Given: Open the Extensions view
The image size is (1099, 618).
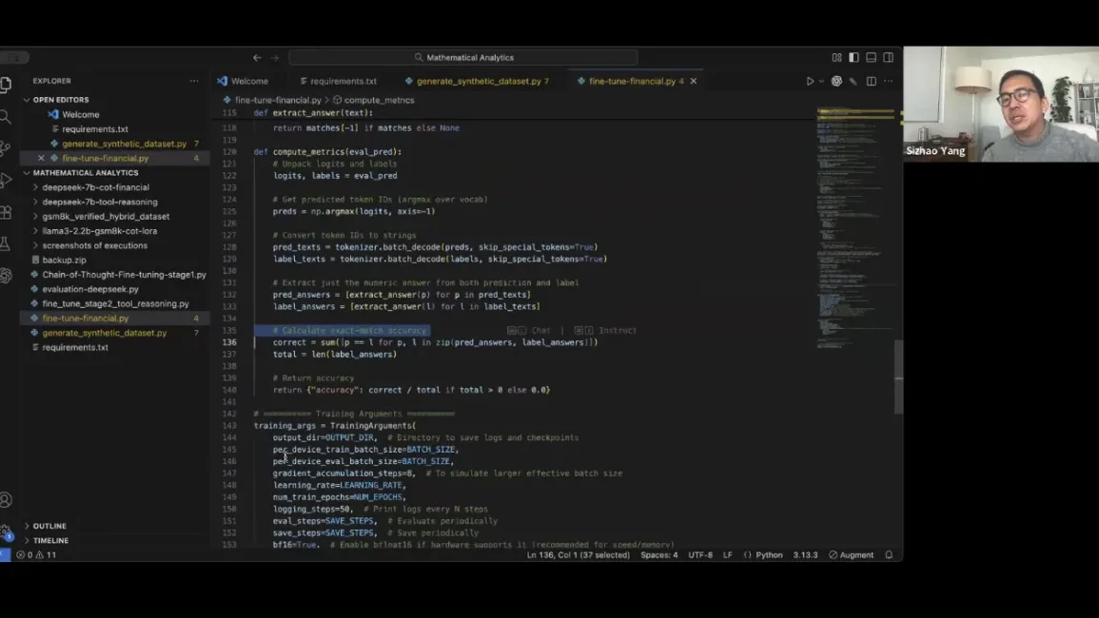Looking at the screenshot, I should tap(6, 212).
